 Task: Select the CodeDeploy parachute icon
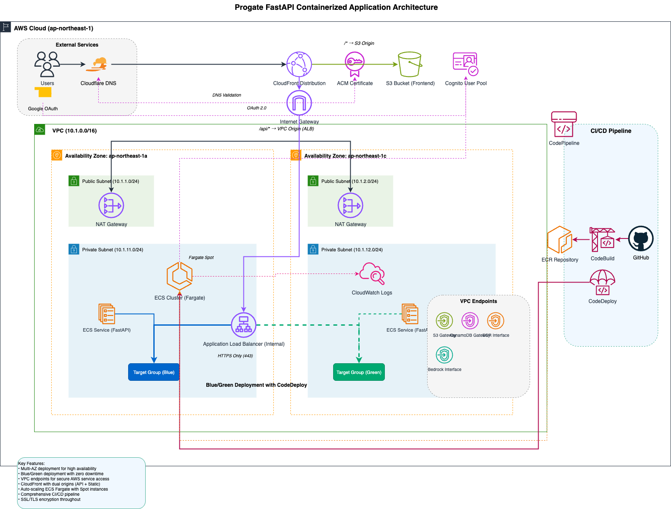(x=602, y=282)
